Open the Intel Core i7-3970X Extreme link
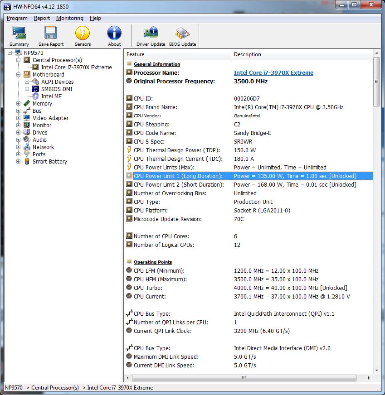The image size is (385, 395). pyautogui.click(x=273, y=73)
